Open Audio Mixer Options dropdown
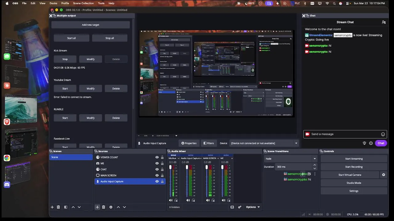394x221 pixels. pyautogui.click(x=253, y=207)
